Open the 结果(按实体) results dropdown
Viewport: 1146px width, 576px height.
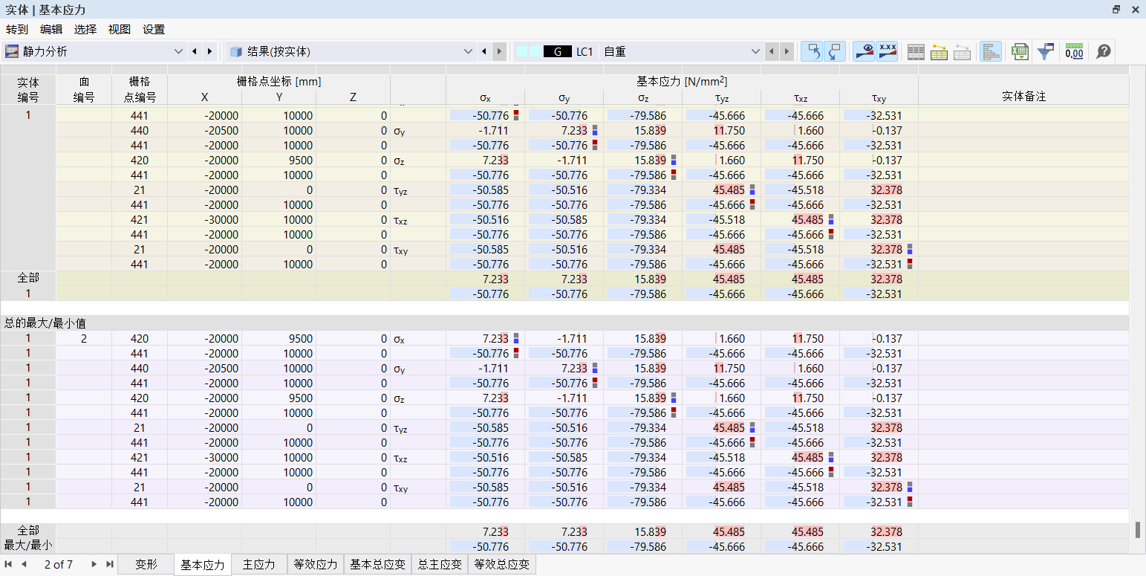click(468, 51)
